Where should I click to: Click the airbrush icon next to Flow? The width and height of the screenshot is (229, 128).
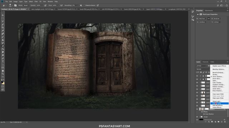tap(61, 5)
